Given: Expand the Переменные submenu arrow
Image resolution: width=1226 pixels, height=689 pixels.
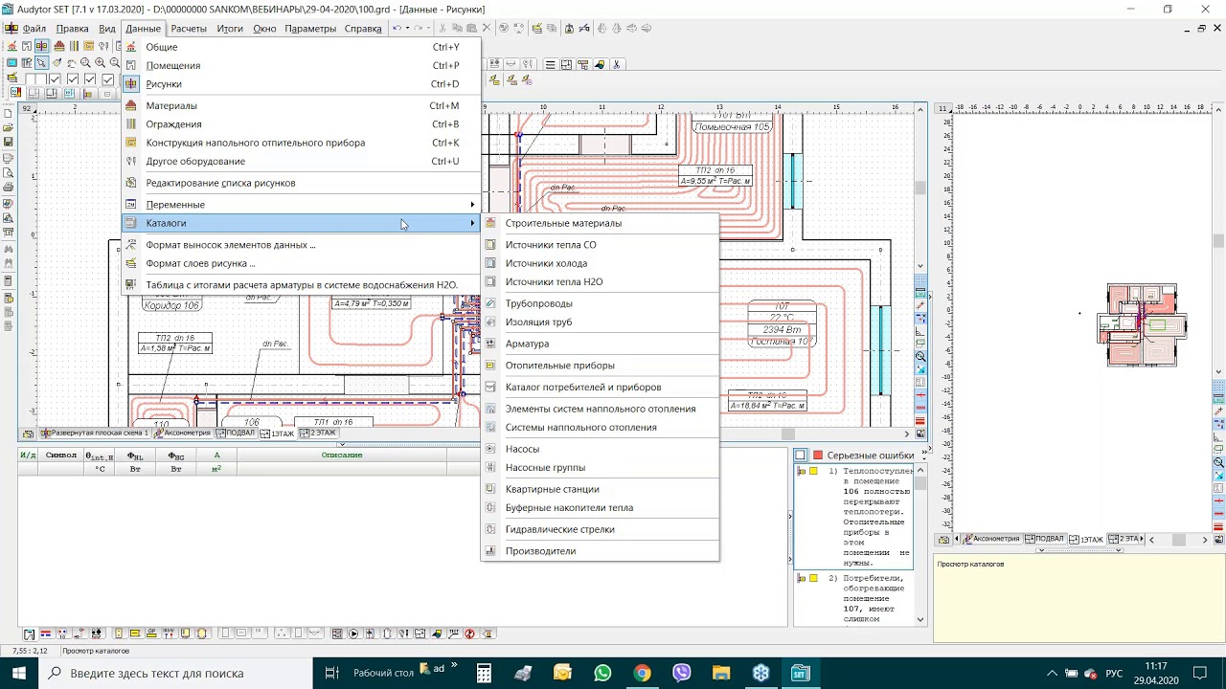Looking at the screenshot, I should 472,205.
